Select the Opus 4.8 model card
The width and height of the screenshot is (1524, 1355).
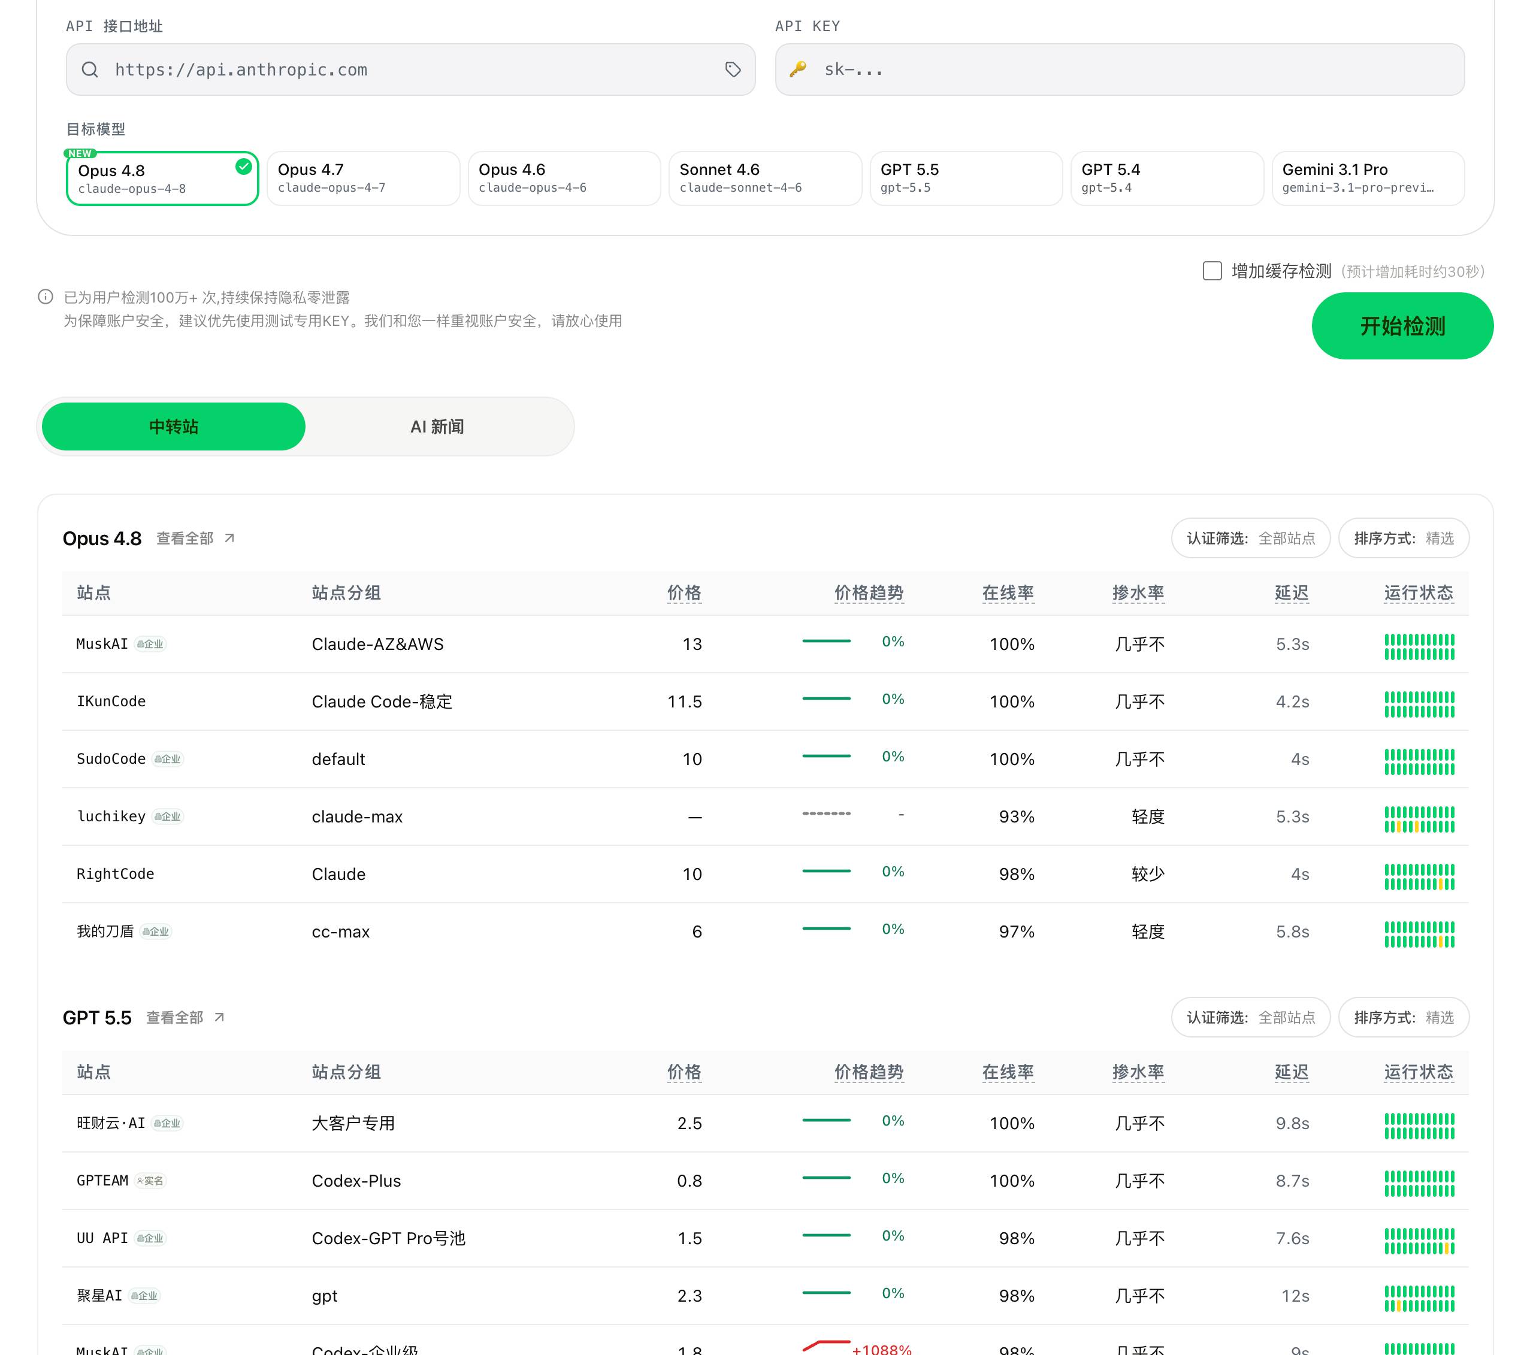[x=162, y=179]
